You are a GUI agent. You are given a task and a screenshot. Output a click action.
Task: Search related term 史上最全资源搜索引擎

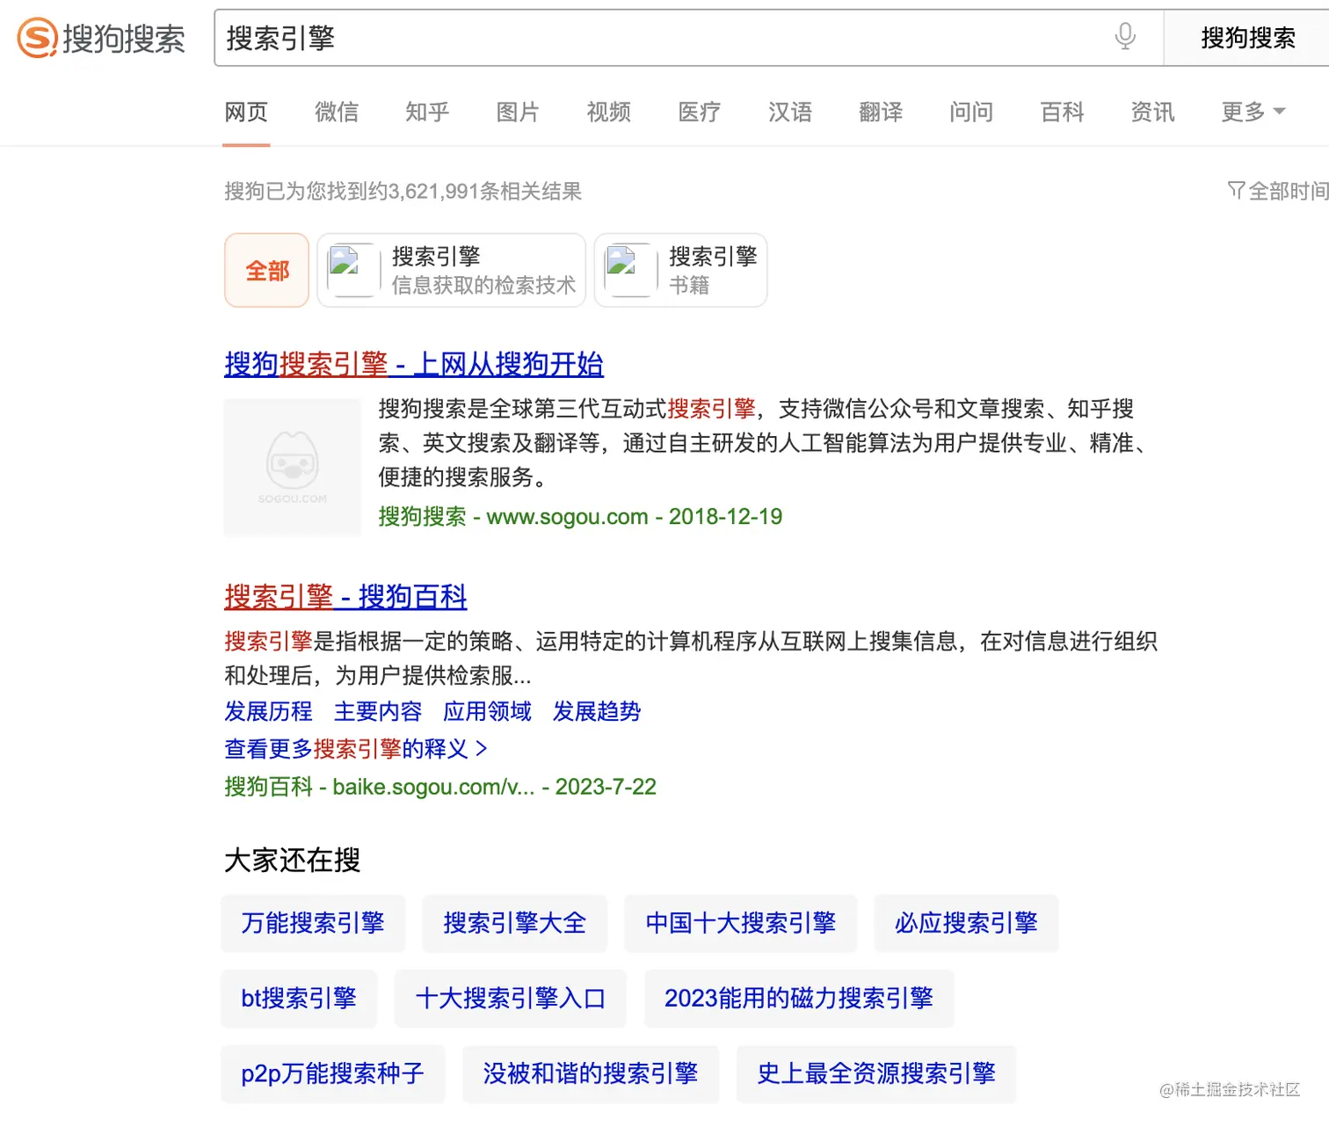[x=876, y=1074]
